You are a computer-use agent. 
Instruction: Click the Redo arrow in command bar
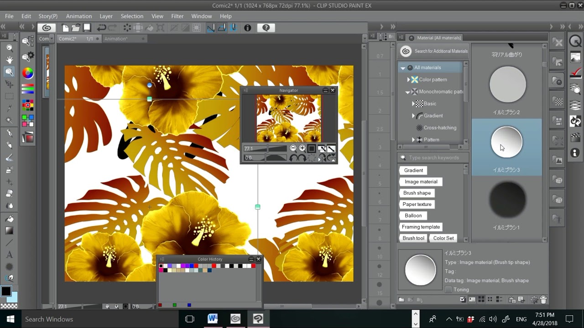coord(112,28)
